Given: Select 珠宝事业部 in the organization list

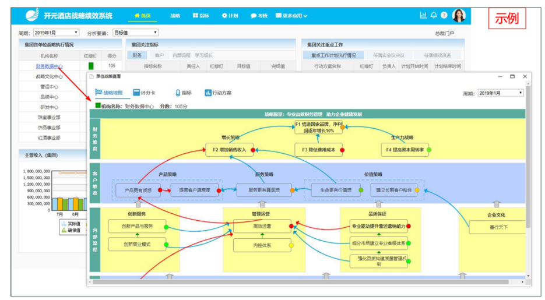Looking at the screenshot, I should [x=50, y=117].
